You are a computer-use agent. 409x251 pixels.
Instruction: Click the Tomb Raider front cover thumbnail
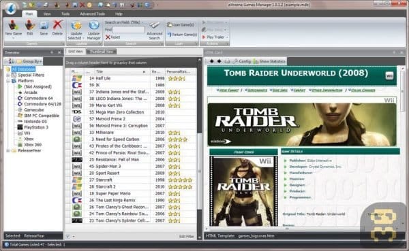point(244,191)
